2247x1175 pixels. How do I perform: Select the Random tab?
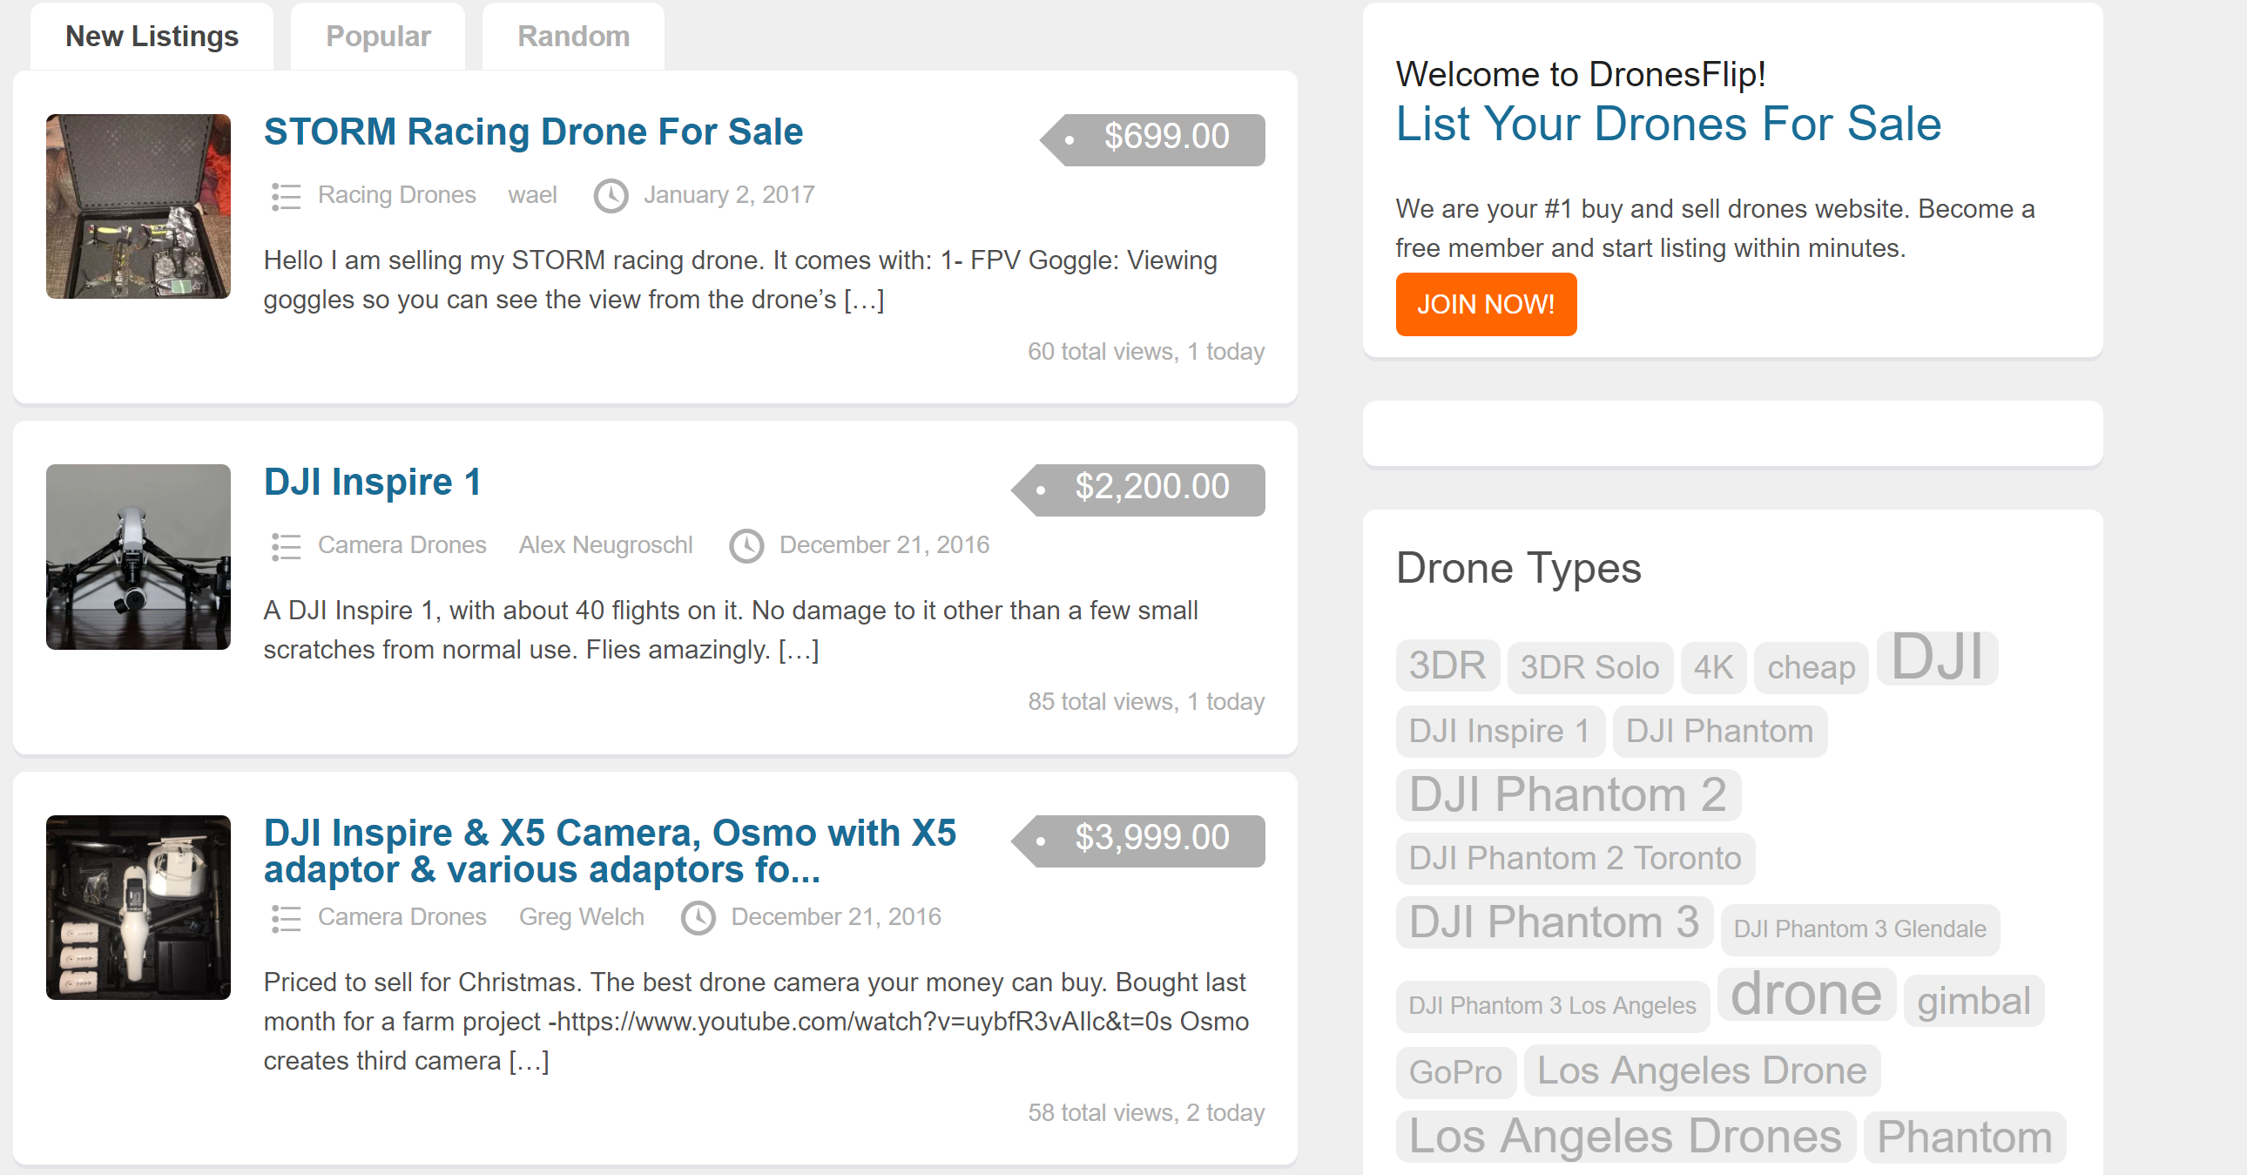click(x=573, y=36)
